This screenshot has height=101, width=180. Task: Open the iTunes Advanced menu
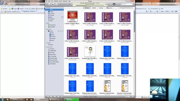(65, 1)
